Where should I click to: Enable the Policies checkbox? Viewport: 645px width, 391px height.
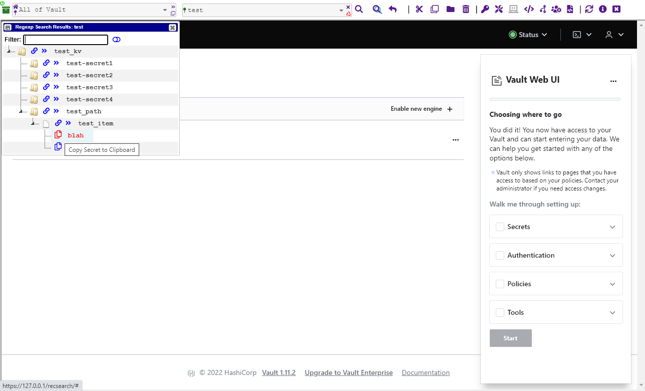click(x=500, y=284)
